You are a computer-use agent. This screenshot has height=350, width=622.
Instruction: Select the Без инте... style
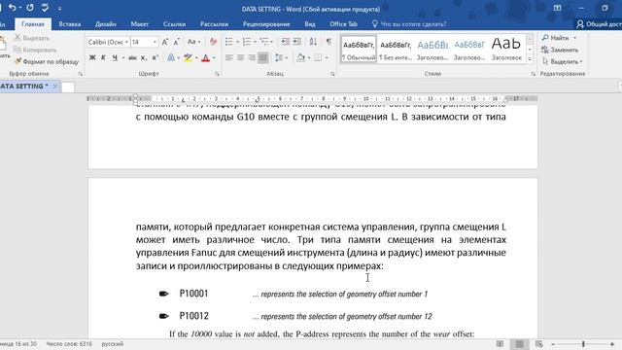[x=396, y=50]
